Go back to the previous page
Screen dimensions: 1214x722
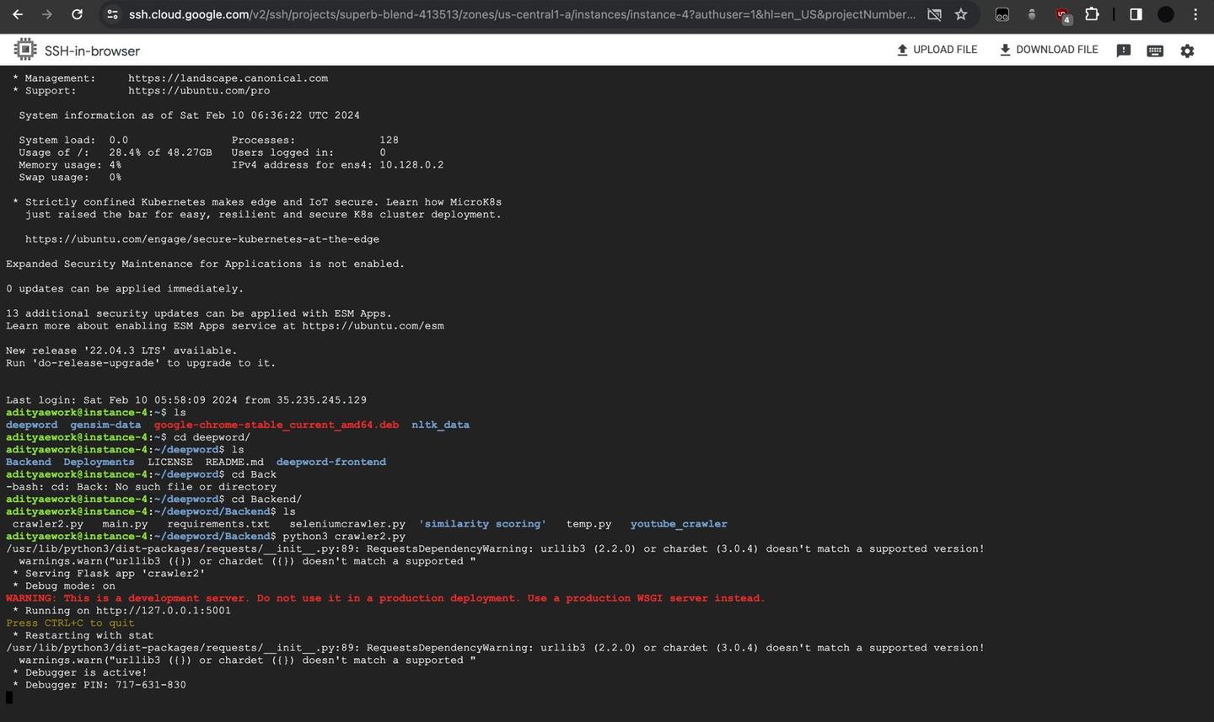pyautogui.click(x=18, y=14)
